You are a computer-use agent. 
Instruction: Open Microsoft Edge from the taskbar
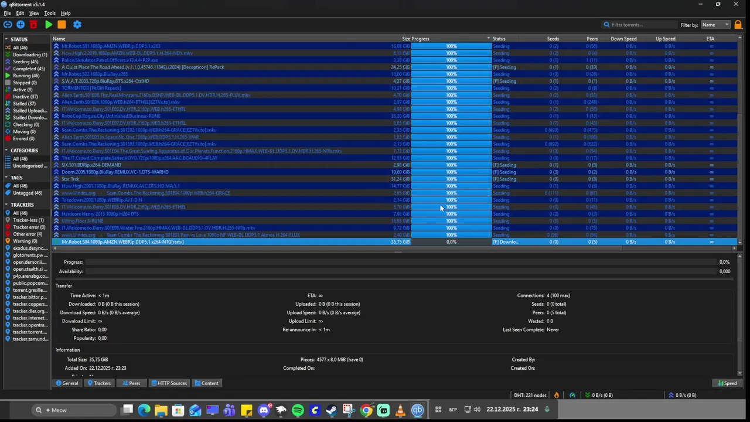pos(144,410)
